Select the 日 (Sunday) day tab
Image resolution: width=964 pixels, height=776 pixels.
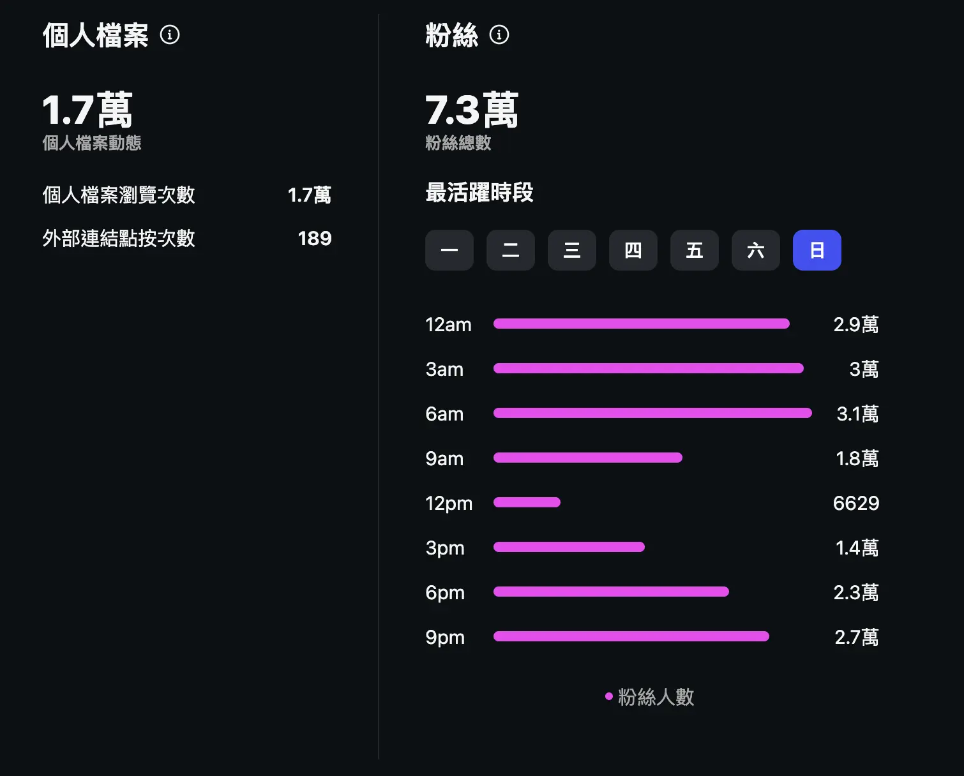pyautogui.click(x=817, y=250)
